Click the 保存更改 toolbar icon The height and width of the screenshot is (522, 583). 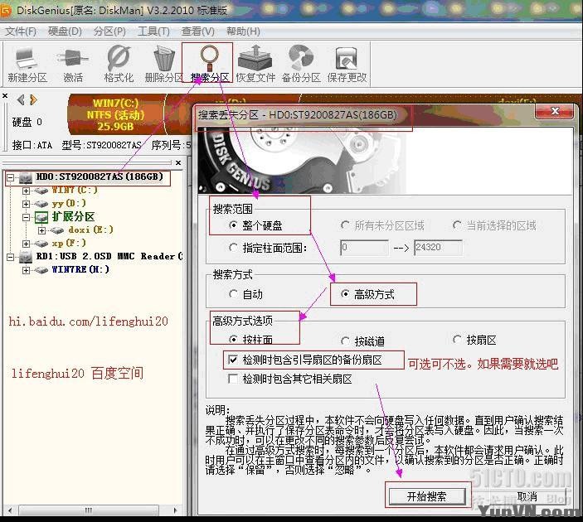click(347, 58)
